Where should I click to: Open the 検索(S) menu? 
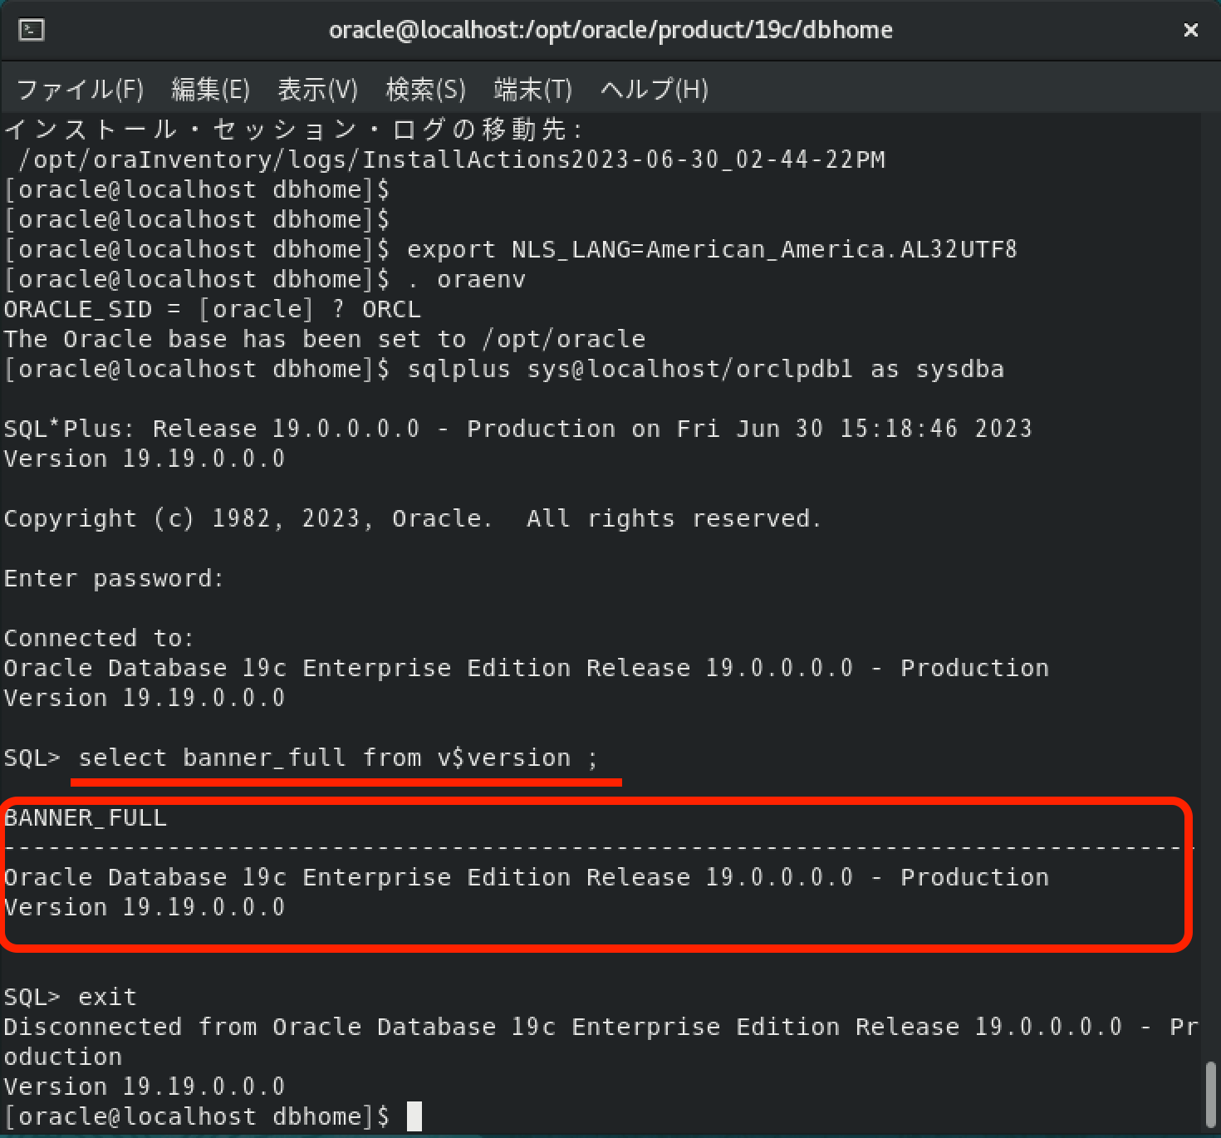(x=426, y=89)
